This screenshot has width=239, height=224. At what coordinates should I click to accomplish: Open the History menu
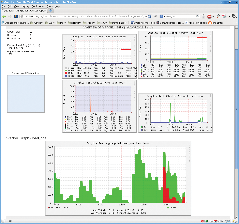pyautogui.click(x=25, y=6)
